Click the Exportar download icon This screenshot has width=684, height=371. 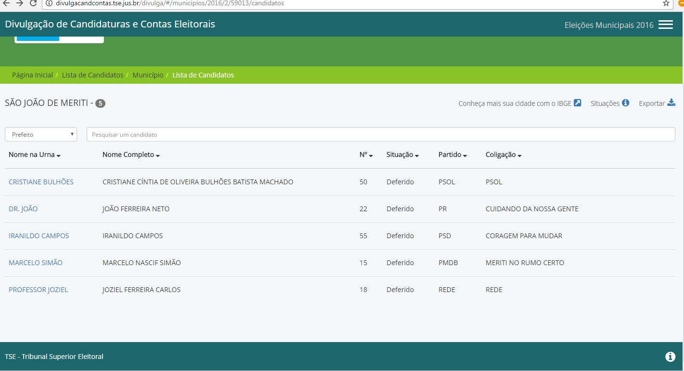click(671, 102)
